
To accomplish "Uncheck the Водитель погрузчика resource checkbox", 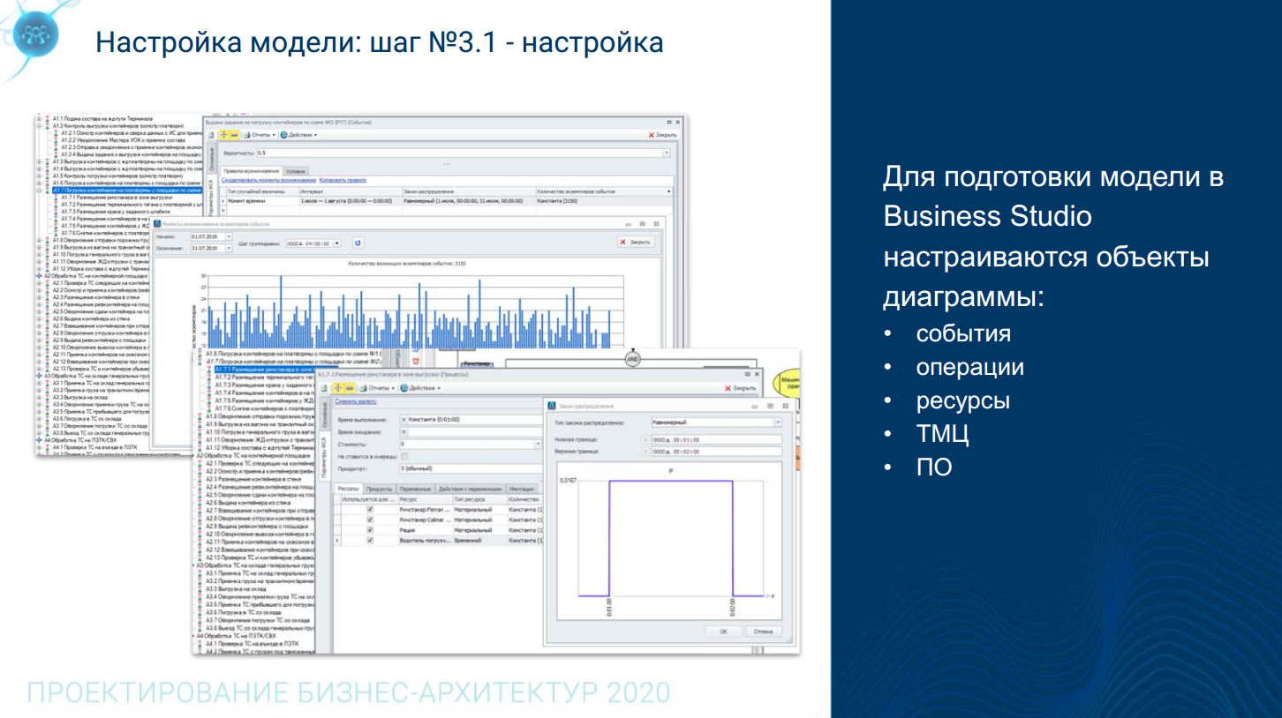I will click(x=370, y=540).
